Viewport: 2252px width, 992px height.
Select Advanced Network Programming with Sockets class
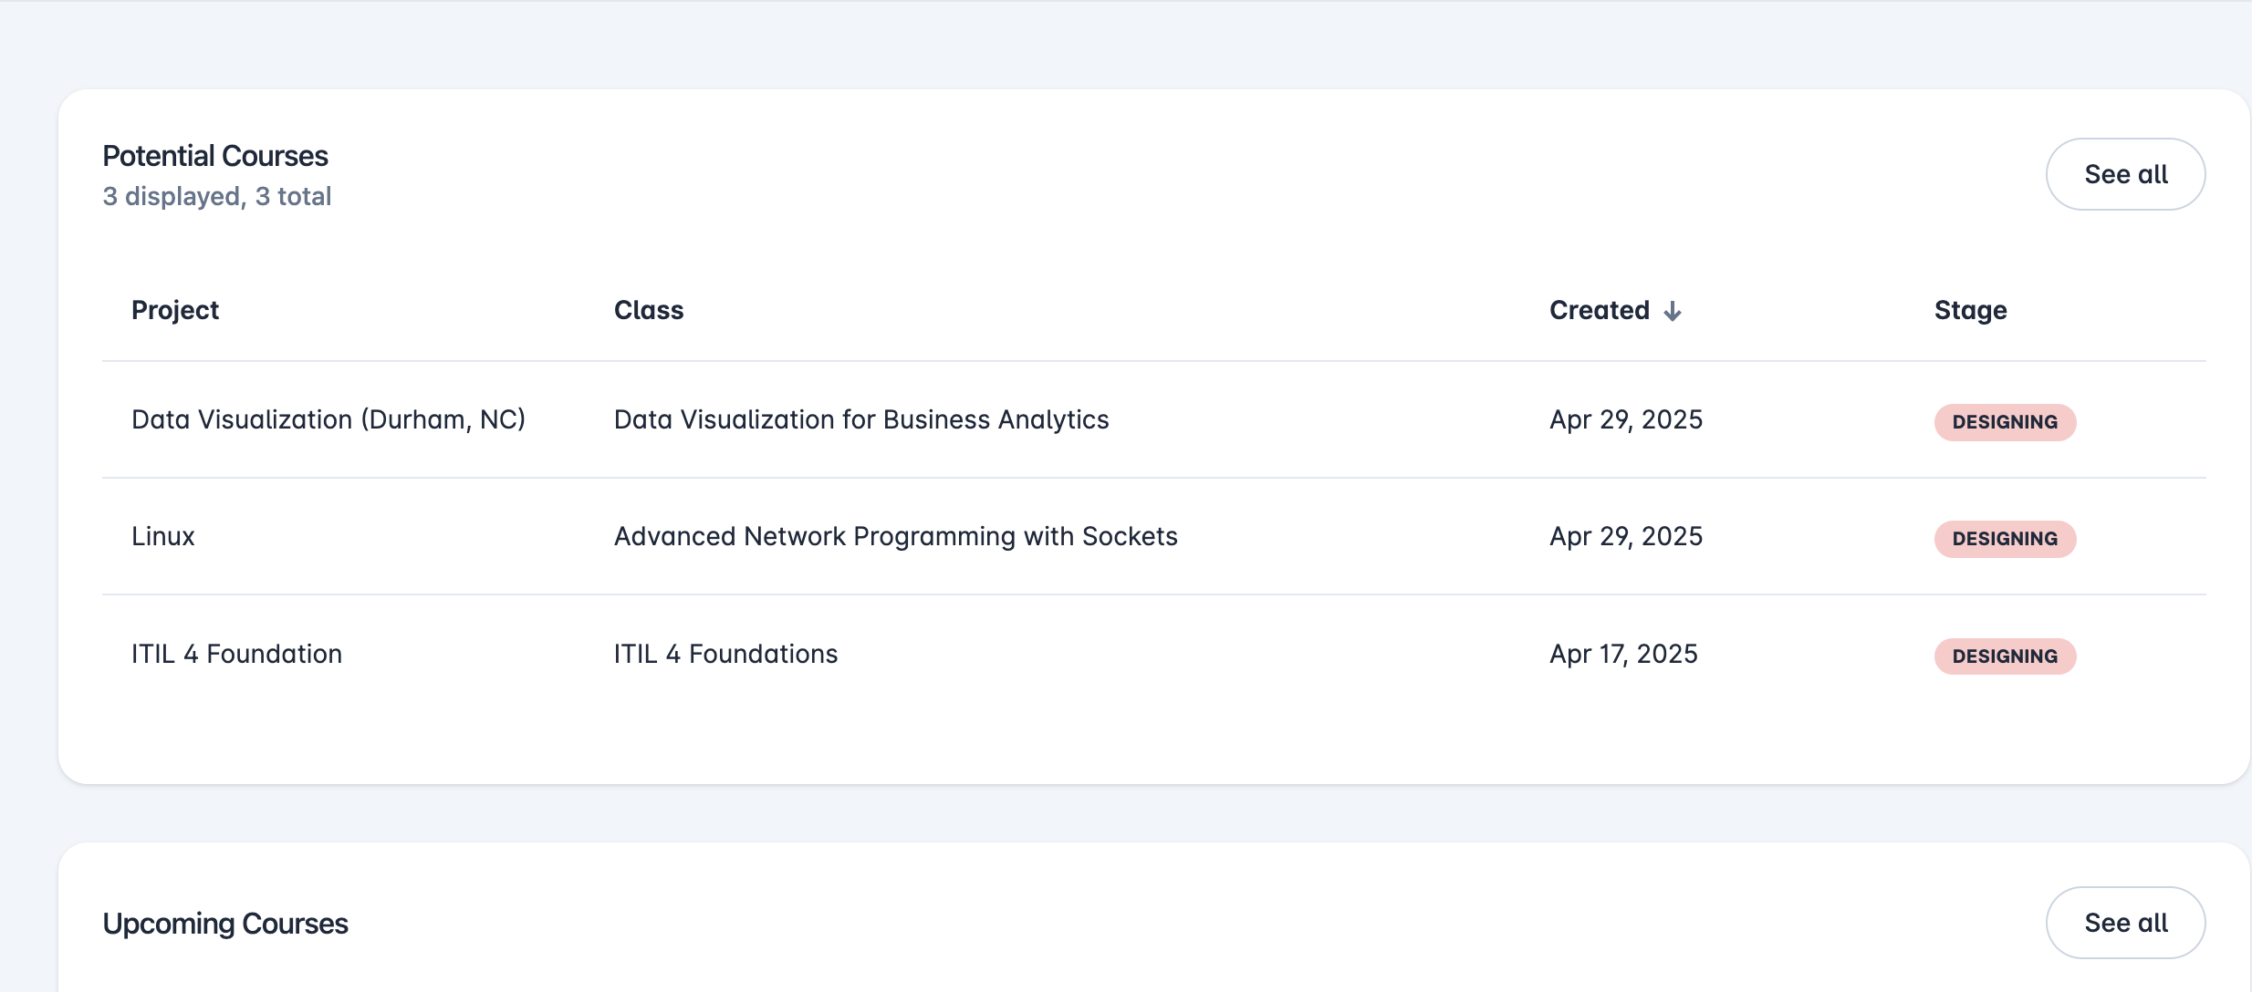[x=895, y=536]
